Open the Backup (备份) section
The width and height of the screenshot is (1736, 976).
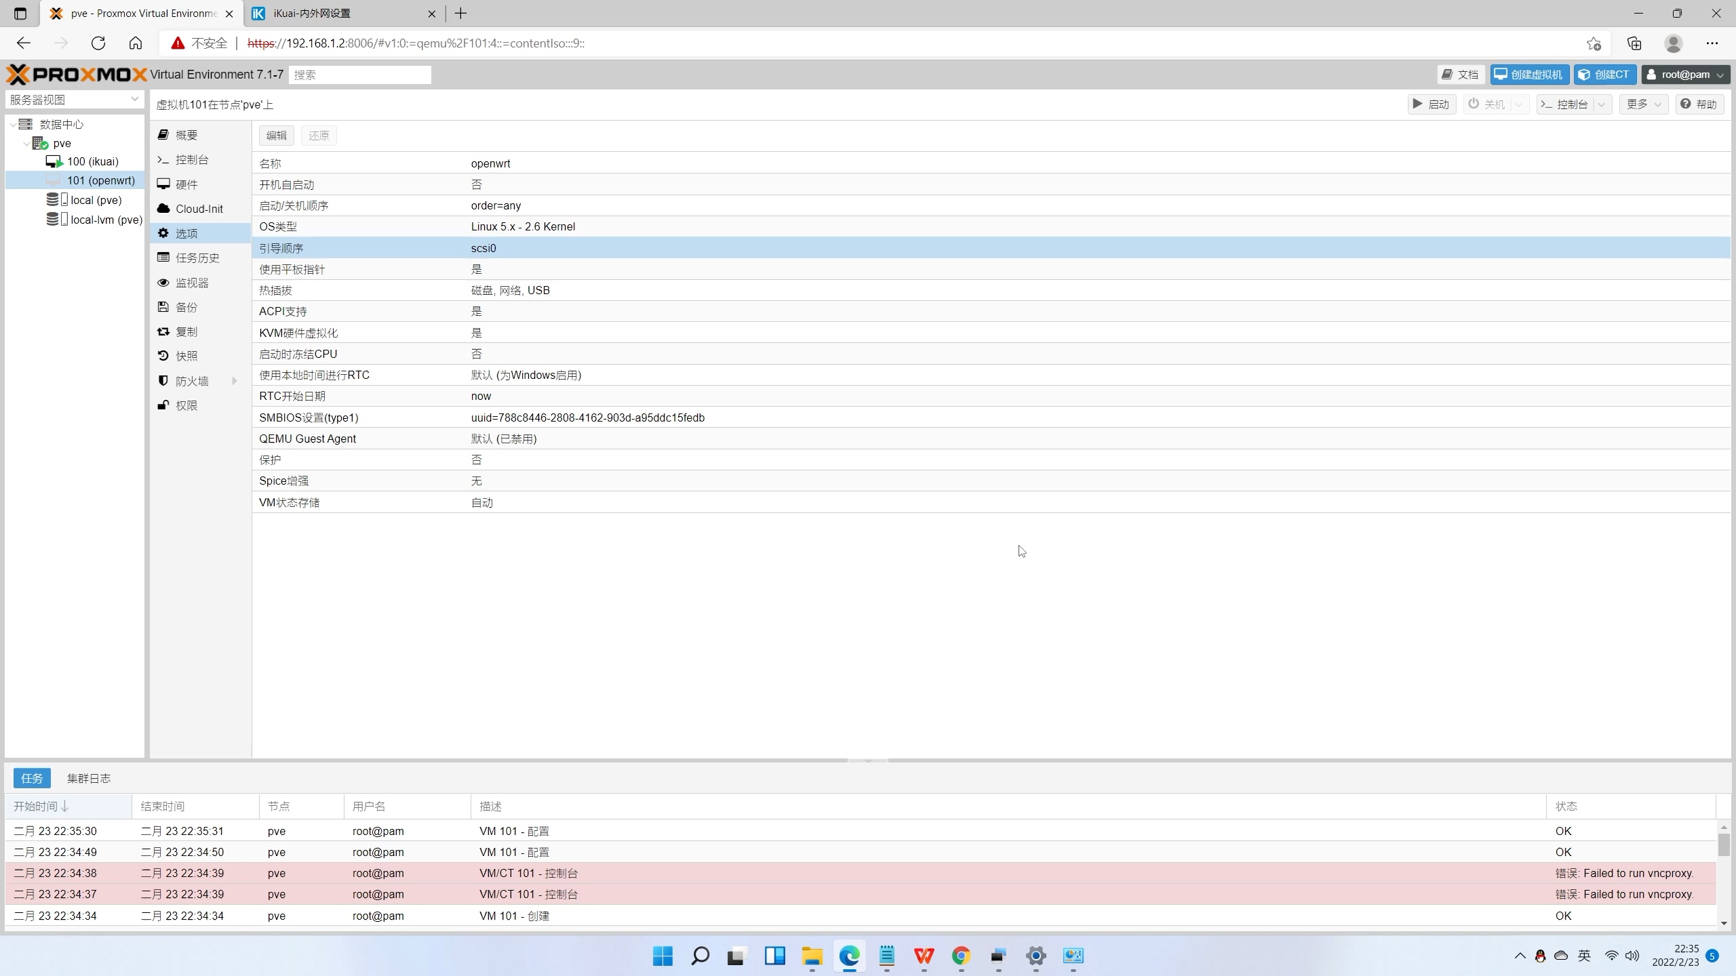coord(186,307)
